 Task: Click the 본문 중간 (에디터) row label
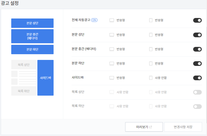[x=84, y=49]
